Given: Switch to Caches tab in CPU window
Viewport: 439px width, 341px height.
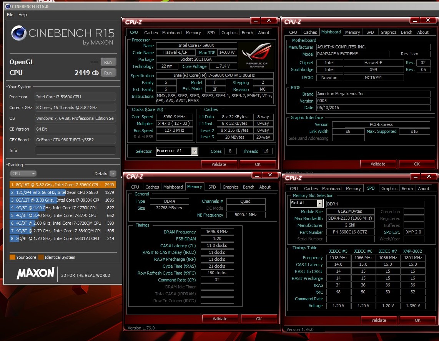Looking at the screenshot, I should 151,33.
